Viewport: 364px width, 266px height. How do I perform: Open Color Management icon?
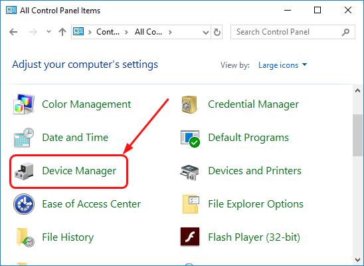[24, 104]
